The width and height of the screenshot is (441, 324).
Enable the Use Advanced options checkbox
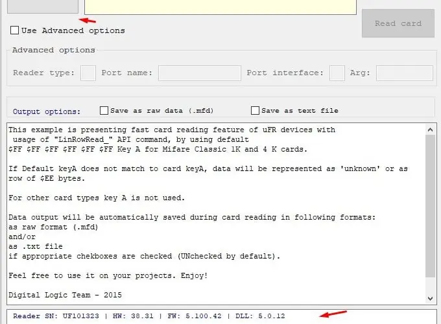[14, 30]
